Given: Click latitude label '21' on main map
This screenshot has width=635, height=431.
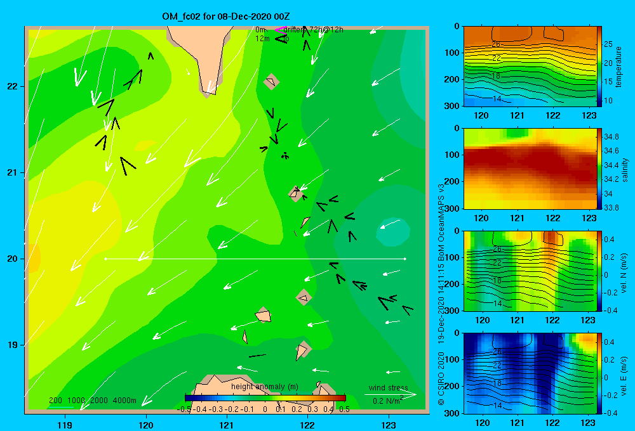Looking at the screenshot, I should point(12,172).
